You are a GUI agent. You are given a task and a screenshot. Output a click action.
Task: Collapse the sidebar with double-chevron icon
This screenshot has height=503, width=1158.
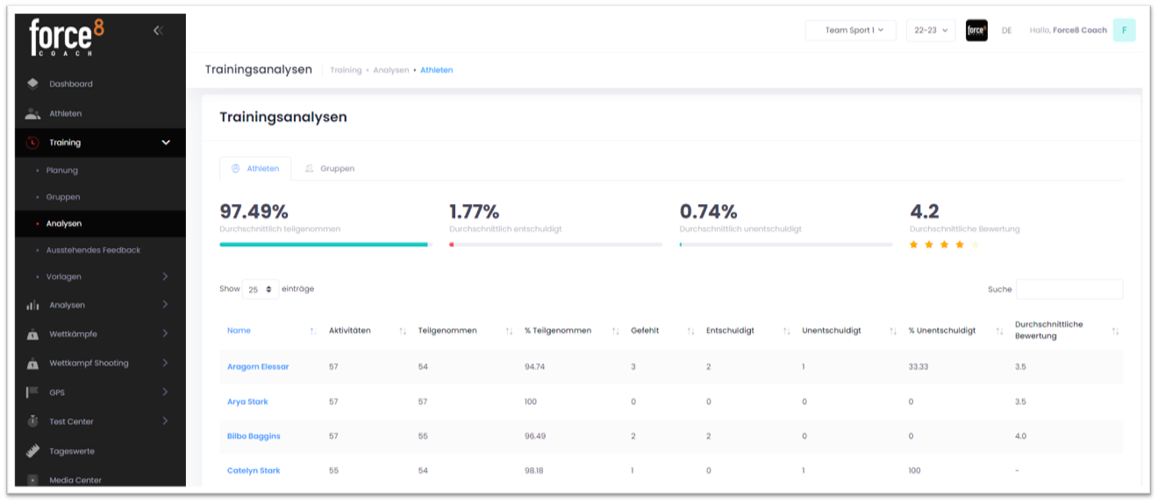[158, 31]
